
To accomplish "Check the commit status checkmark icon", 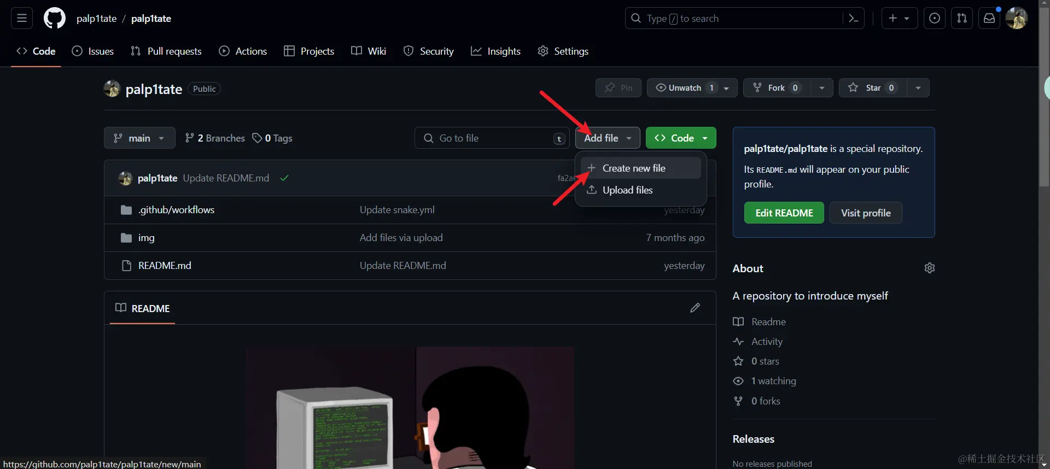I will tap(284, 178).
